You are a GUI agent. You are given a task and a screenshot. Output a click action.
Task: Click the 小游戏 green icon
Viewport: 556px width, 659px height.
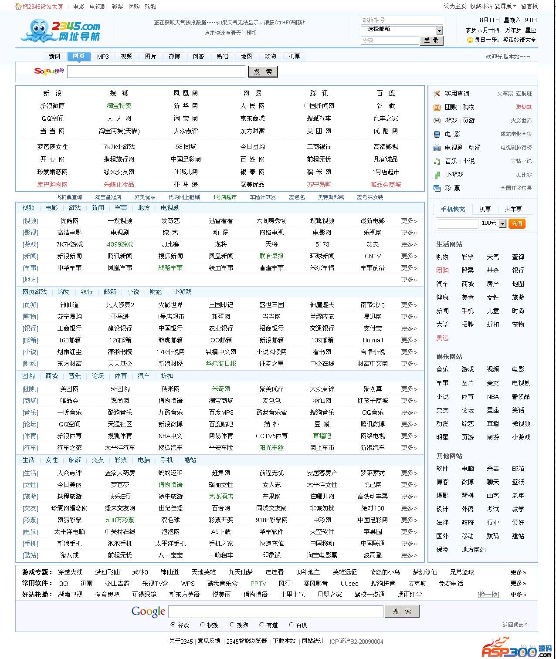437,175
